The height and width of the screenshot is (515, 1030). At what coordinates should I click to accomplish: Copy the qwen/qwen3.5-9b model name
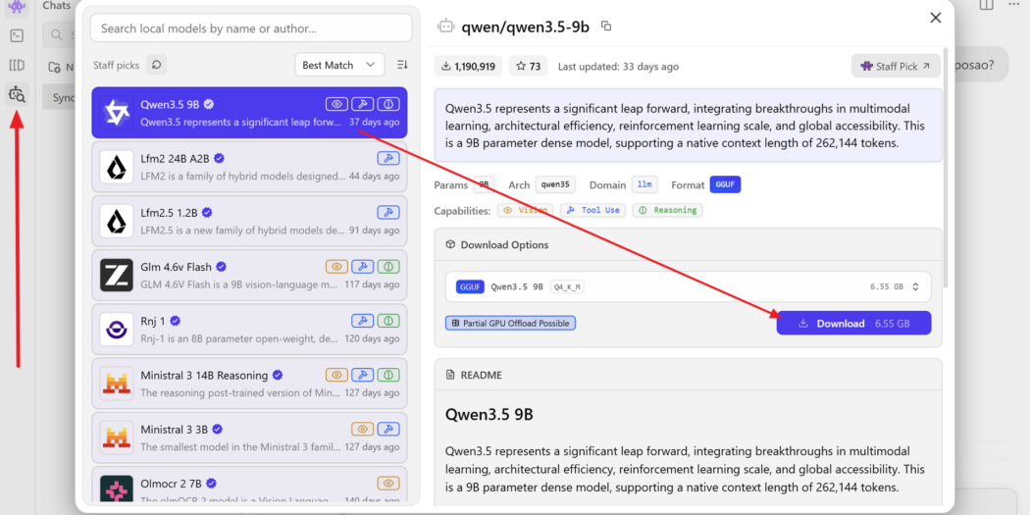coord(606,26)
